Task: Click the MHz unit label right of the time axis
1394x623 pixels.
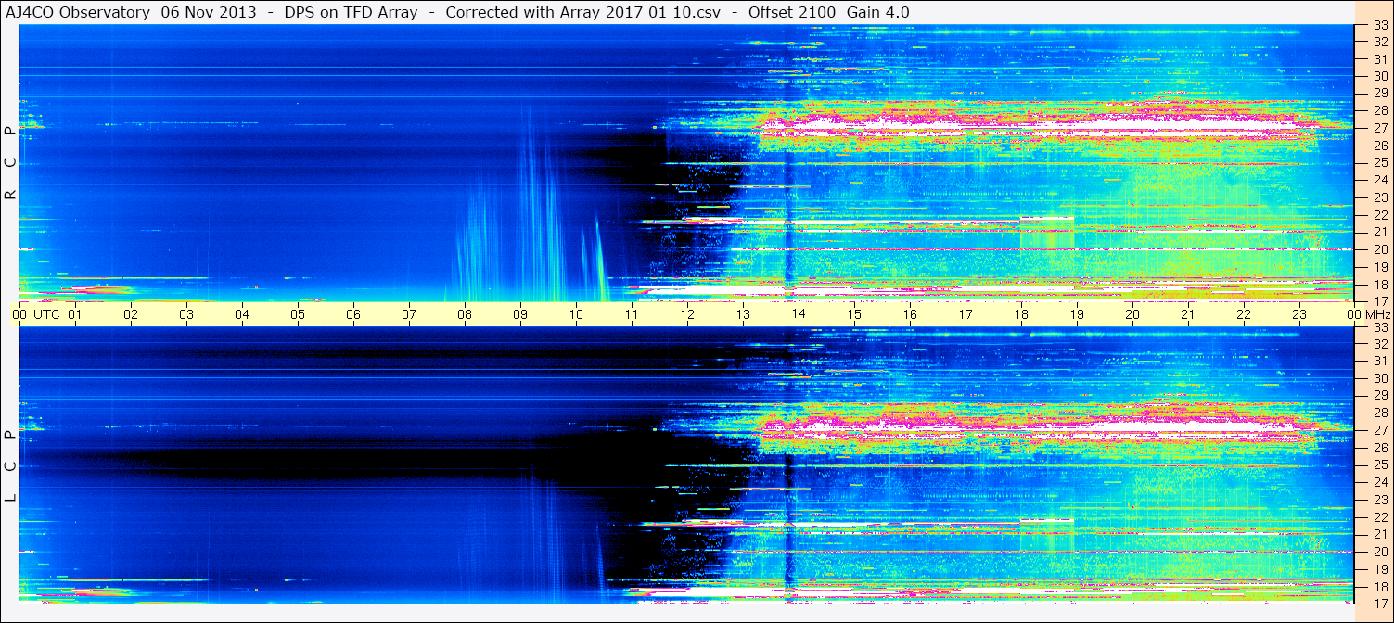Action: click(1377, 314)
